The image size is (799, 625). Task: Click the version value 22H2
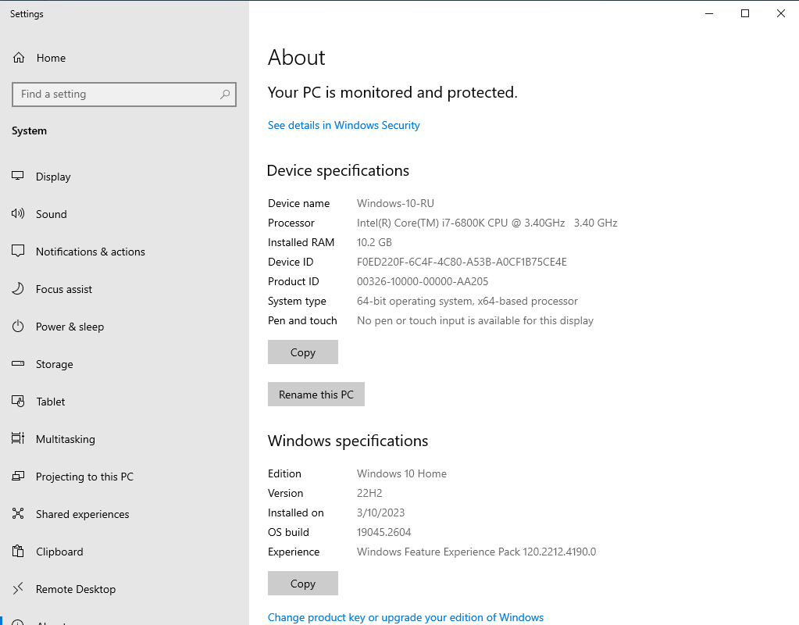point(369,494)
